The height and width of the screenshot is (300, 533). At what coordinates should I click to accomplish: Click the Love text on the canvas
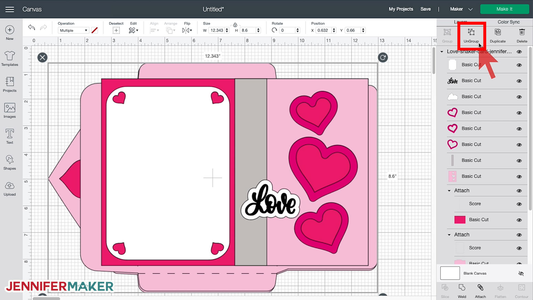270,200
